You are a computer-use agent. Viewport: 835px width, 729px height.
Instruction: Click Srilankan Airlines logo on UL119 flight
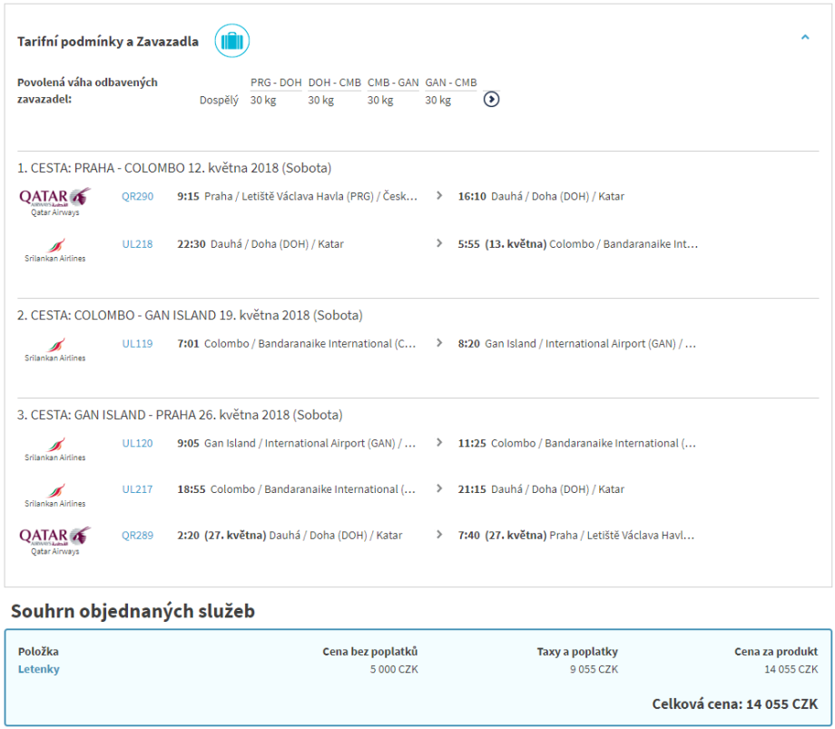(x=55, y=350)
